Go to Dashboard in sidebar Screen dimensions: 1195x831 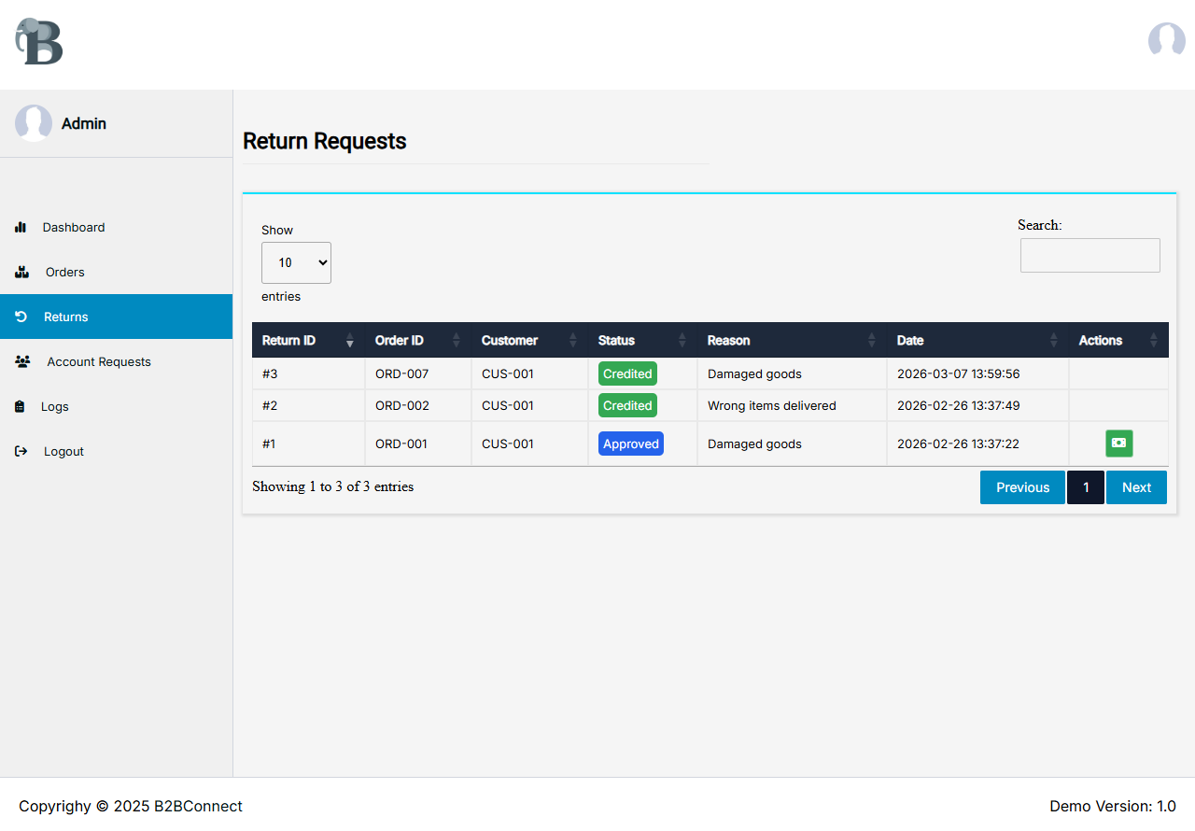tap(116, 227)
